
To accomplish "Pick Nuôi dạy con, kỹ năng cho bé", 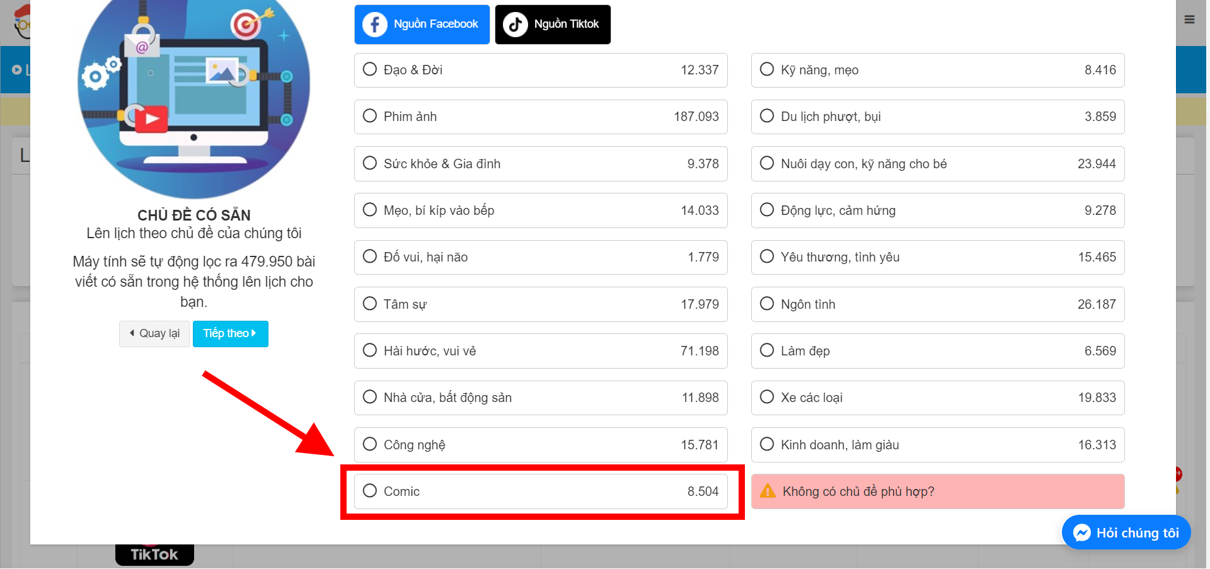I will pyautogui.click(x=938, y=164).
